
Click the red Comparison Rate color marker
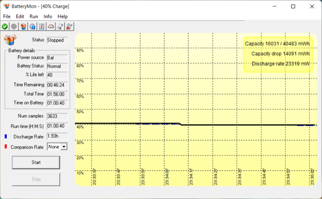tap(5, 147)
